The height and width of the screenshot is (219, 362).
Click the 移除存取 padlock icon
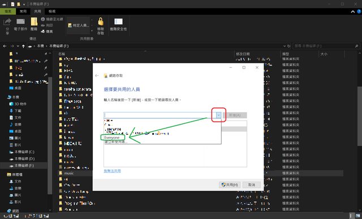(x=101, y=22)
